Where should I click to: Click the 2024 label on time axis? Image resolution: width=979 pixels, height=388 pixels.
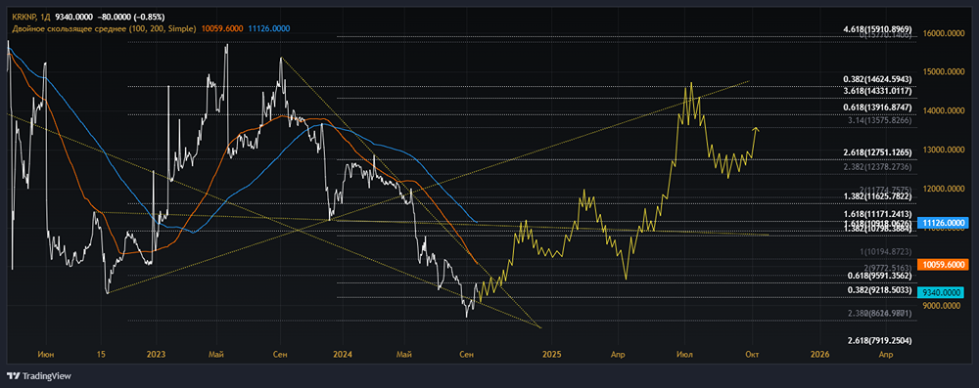pos(343,355)
